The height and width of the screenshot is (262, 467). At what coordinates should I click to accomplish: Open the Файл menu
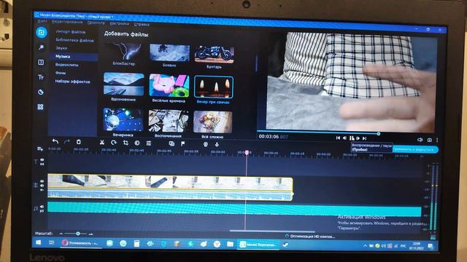point(42,21)
